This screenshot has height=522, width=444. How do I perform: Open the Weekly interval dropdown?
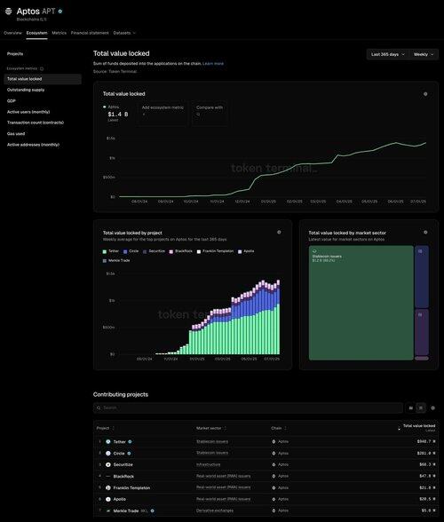424,54
